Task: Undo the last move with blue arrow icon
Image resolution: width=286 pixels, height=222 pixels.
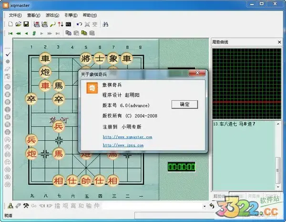Action: point(79,24)
